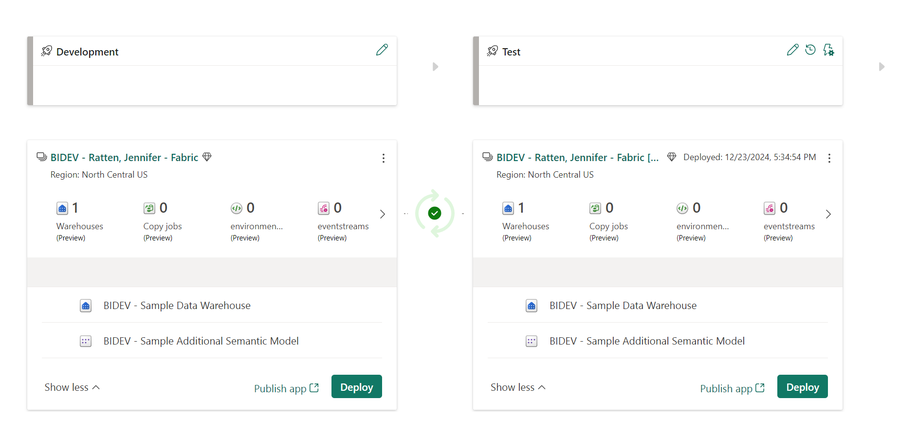Image resolution: width=899 pixels, height=438 pixels.
Task: Click arrow after the Test stage
Action: pos(881,67)
